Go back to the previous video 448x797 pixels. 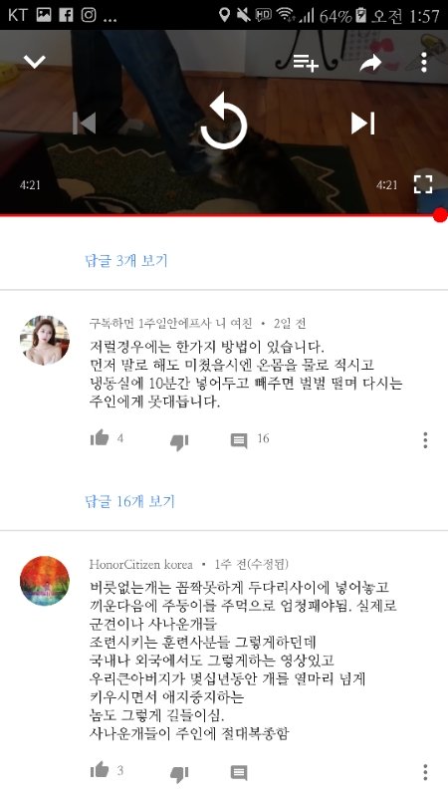(85, 124)
